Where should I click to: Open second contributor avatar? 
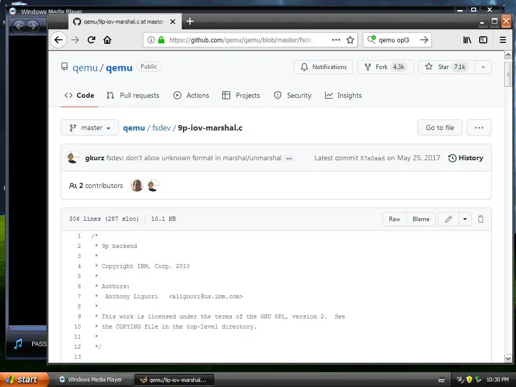pos(153,185)
